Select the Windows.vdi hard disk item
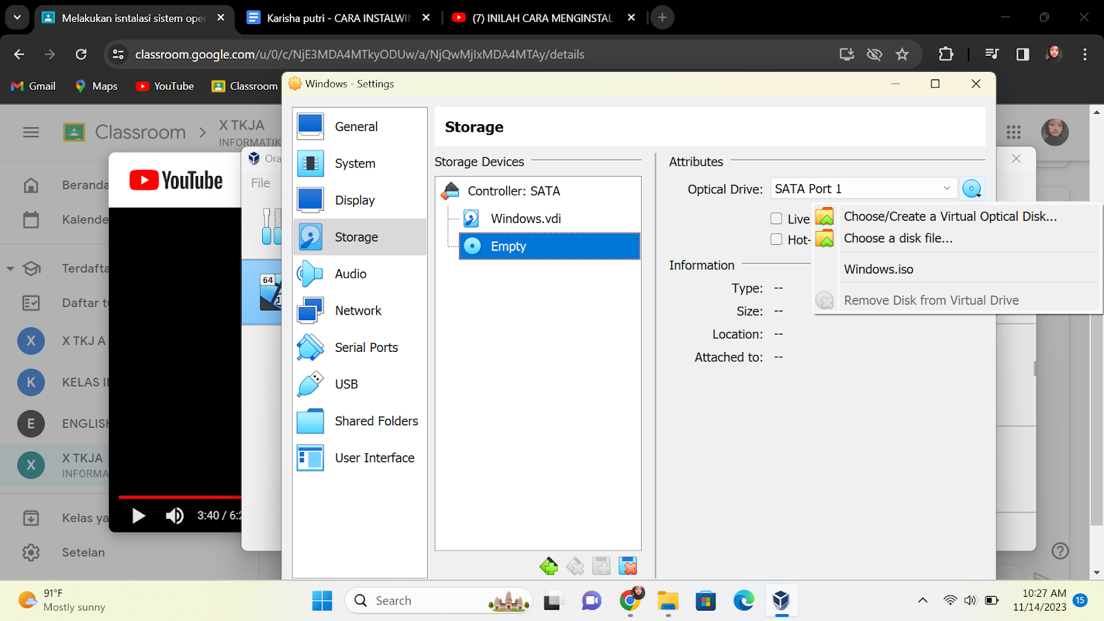 tap(526, 219)
